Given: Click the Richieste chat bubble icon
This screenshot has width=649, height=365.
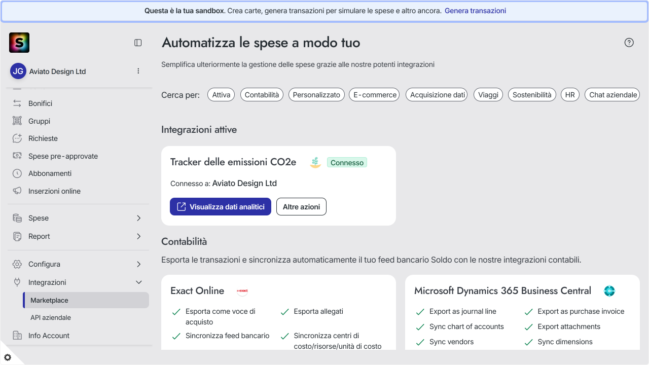Looking at the screenshot, I should pos(17,138).
